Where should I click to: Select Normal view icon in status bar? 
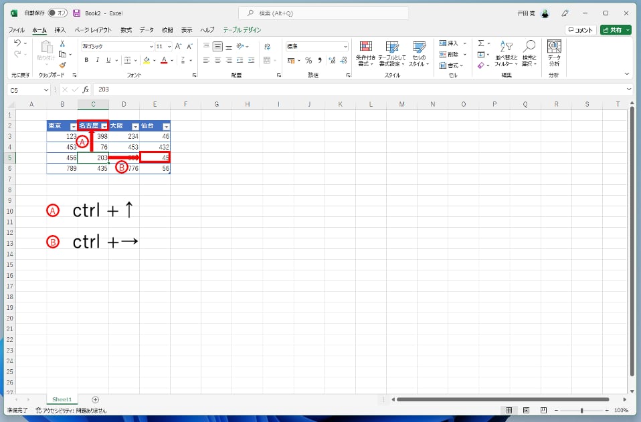point(509,410)
